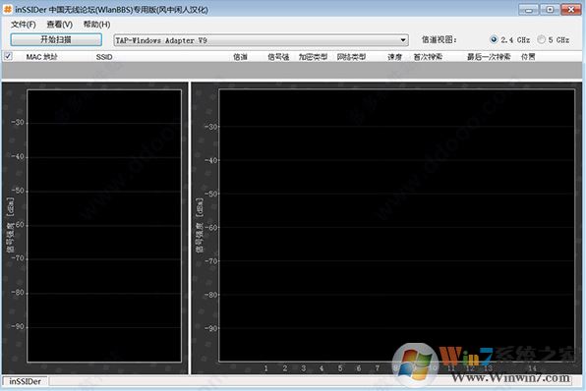Open the 查看(V) menu

pyautogui.click(x=59, y=25)
